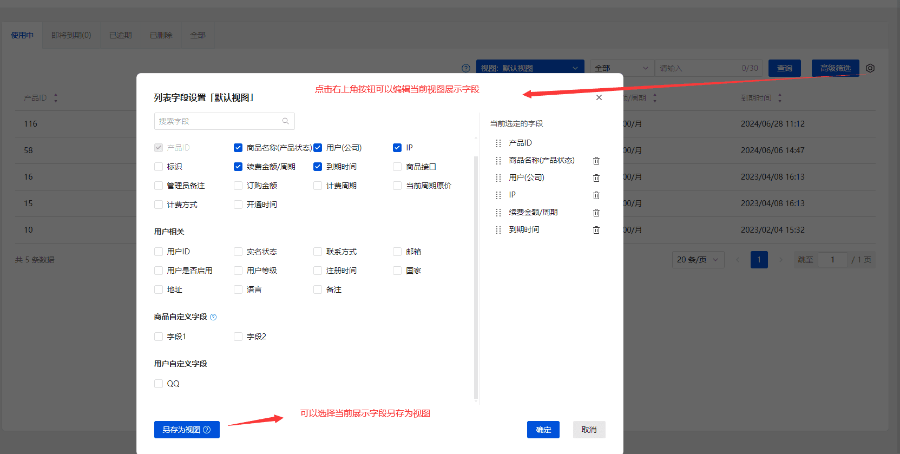Check 邮箱 field
The width and height of the screenshot is (900, 454).
click(397, 252)
